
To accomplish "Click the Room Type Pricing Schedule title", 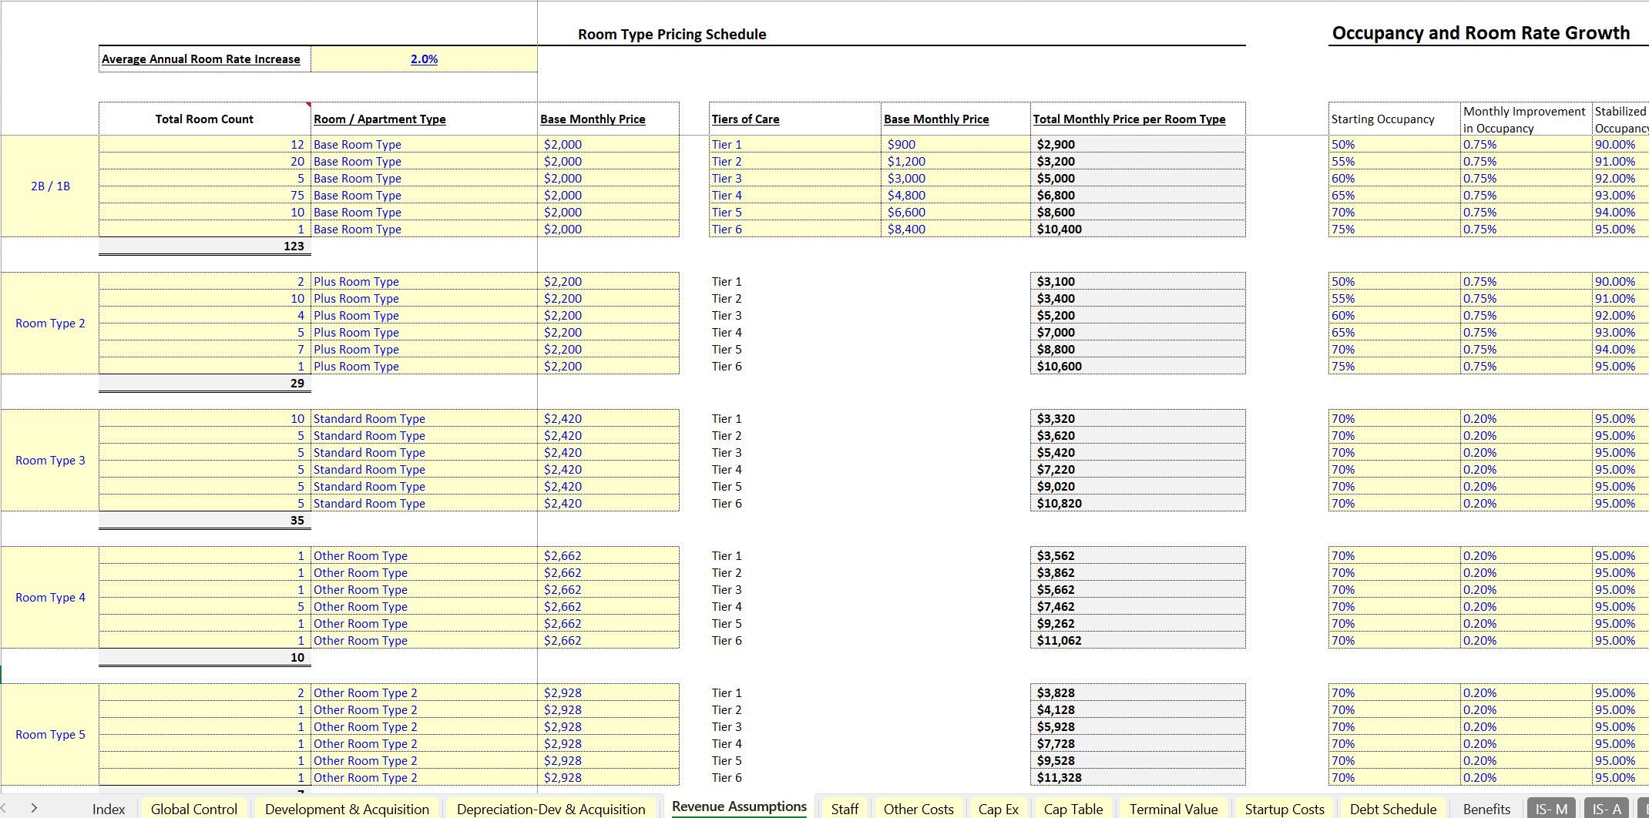I will click(x=672, y=35).
